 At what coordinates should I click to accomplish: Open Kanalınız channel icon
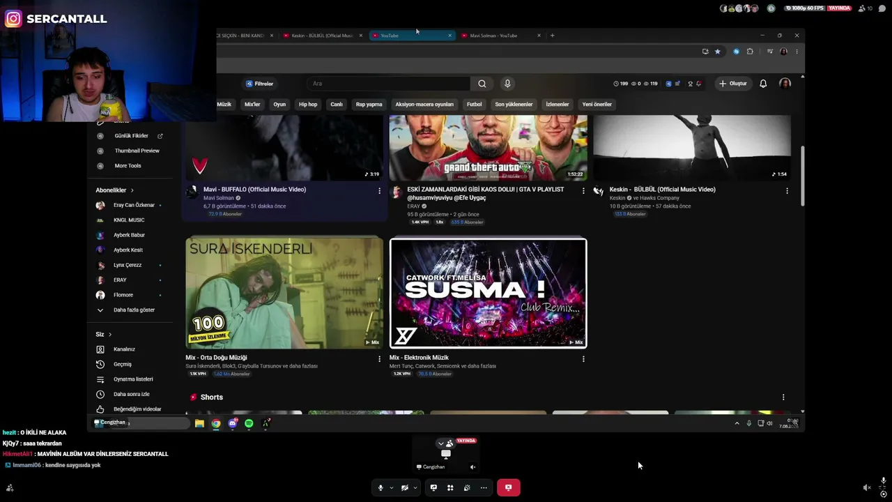click(100, 349)
